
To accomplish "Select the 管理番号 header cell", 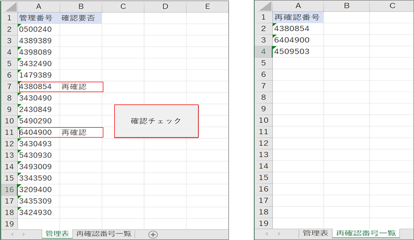I will [39, 18].
